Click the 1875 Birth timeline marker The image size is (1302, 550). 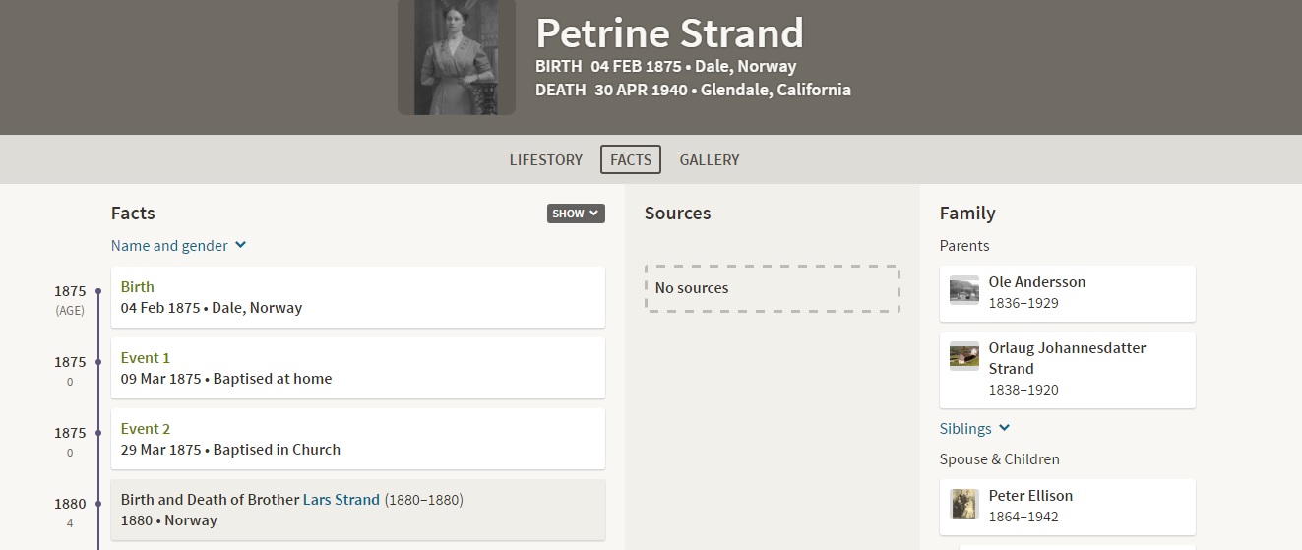tap(98, 291)
